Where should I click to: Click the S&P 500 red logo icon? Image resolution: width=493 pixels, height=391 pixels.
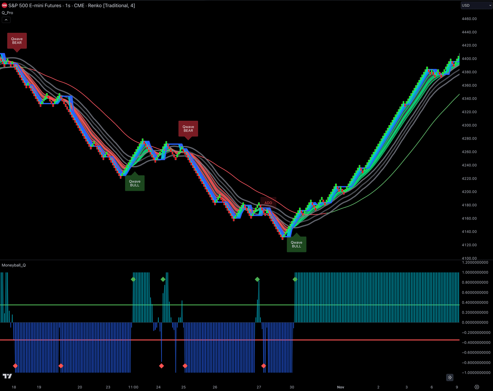4,5
